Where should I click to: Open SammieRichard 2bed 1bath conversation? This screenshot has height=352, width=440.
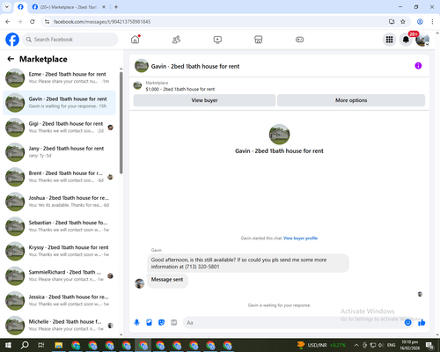click(x=60, y=275)
